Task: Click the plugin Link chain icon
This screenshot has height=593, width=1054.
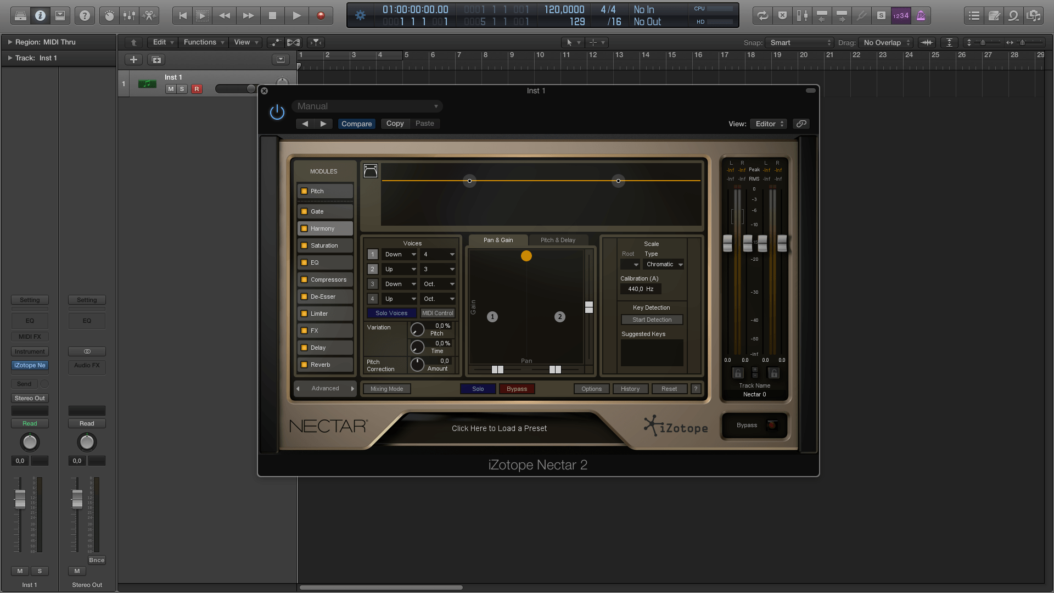Action: tap(801, 124)
